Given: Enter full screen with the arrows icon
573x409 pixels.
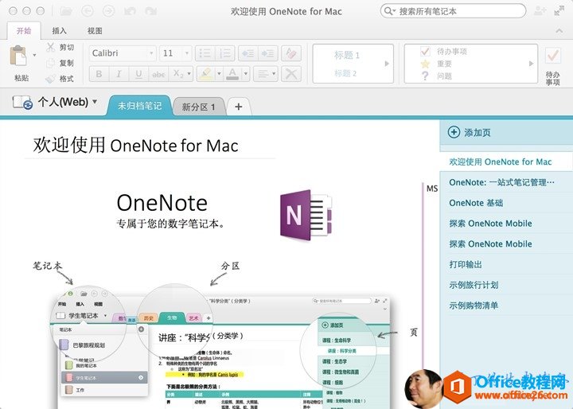Looking at the screenshot, I should tap(559, 11).
